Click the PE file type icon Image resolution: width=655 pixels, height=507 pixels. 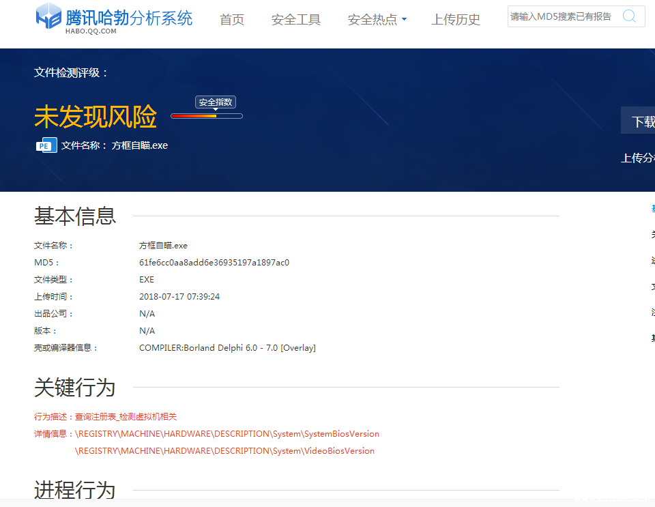pyautogui.click(x=46, y=145)
